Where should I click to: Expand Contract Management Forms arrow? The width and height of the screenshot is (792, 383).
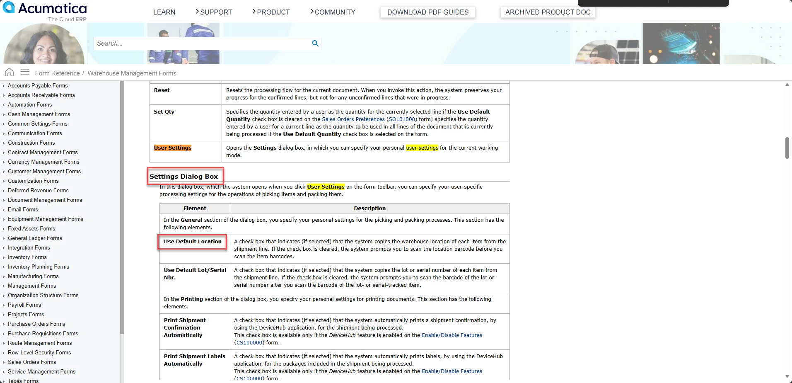pyautogui.click(x=4, y=153)
